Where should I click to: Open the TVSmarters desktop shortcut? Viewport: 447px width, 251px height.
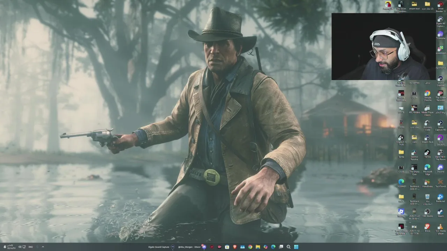click(x=440, y=35)
